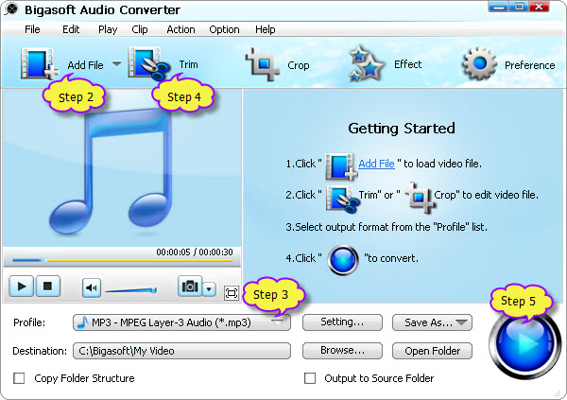Screen dimensions: 567x400
Task: Open the Action menu
Action: (180, 29)
